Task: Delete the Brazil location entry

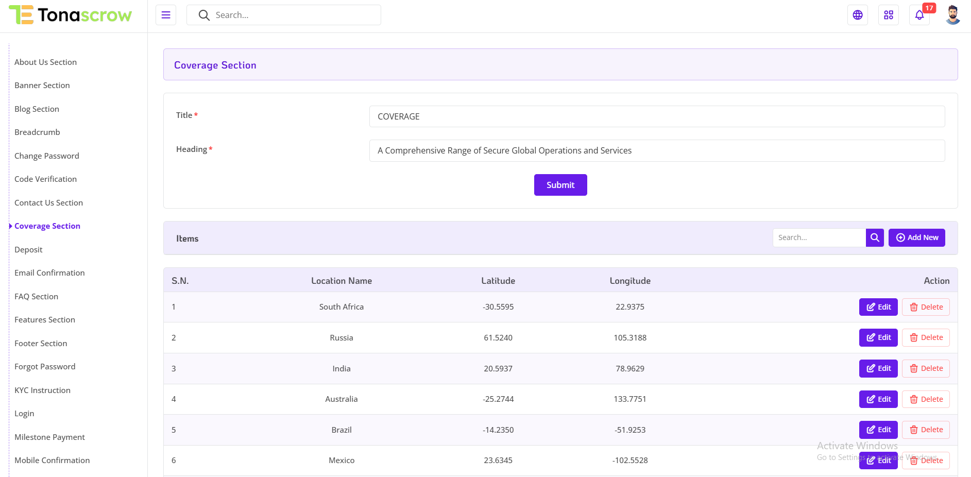Action: point(926,430)
